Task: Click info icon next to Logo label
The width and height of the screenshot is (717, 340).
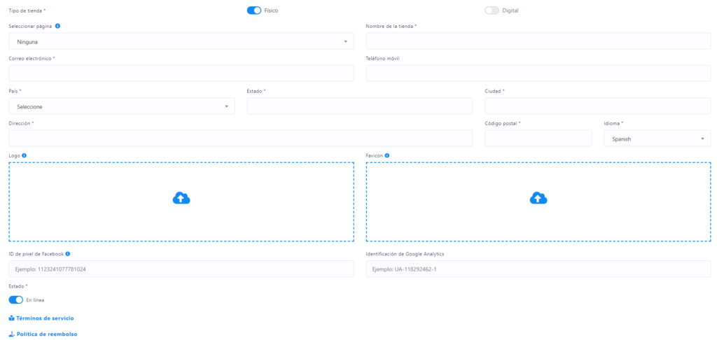Action: 25,155
